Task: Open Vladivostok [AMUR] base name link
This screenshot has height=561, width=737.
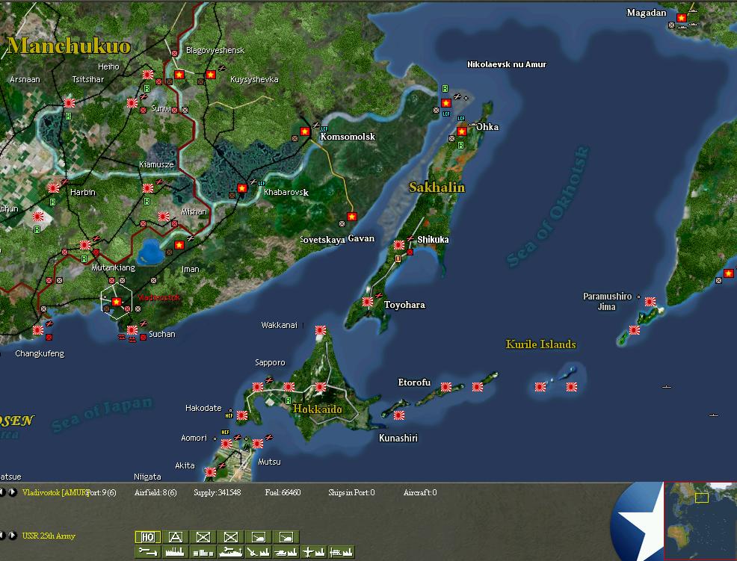Action: click(55, 492)
